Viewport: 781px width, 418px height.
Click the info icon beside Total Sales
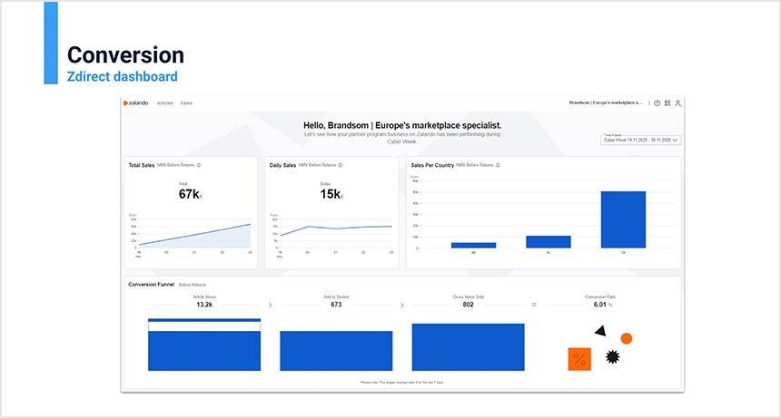(199, 165)
